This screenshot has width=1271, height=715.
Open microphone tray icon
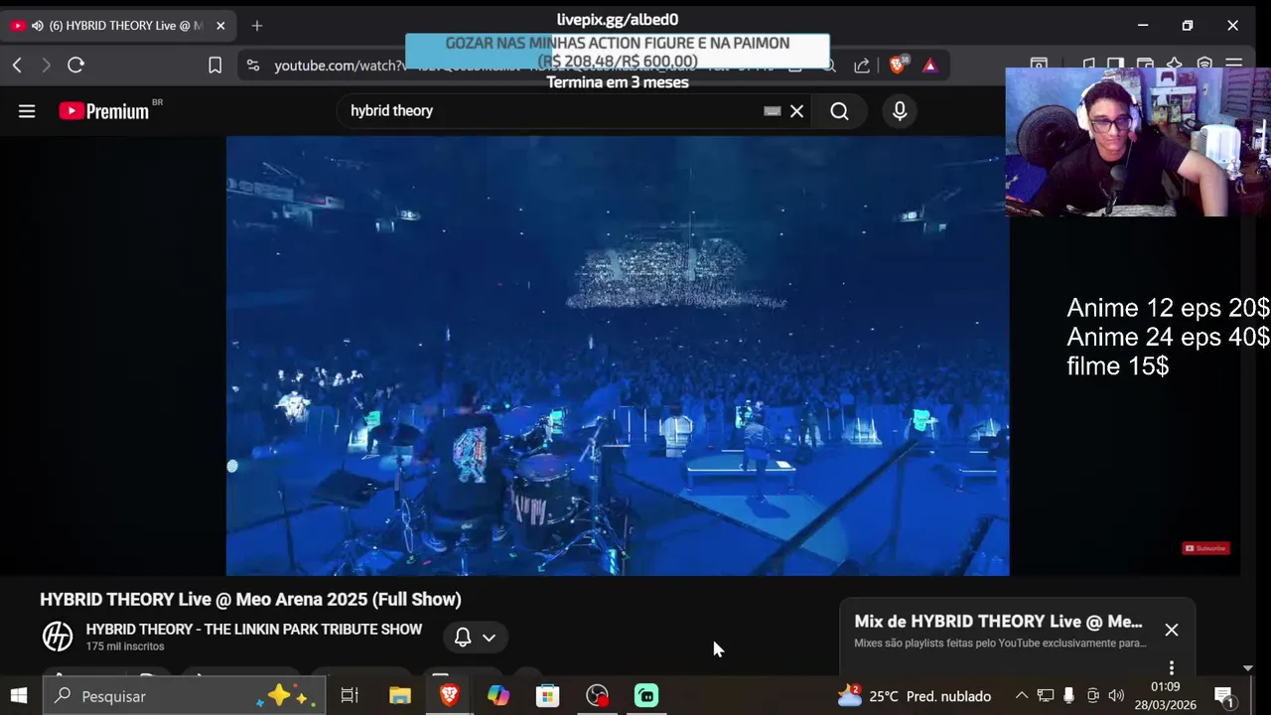(x=1068, y=696)
